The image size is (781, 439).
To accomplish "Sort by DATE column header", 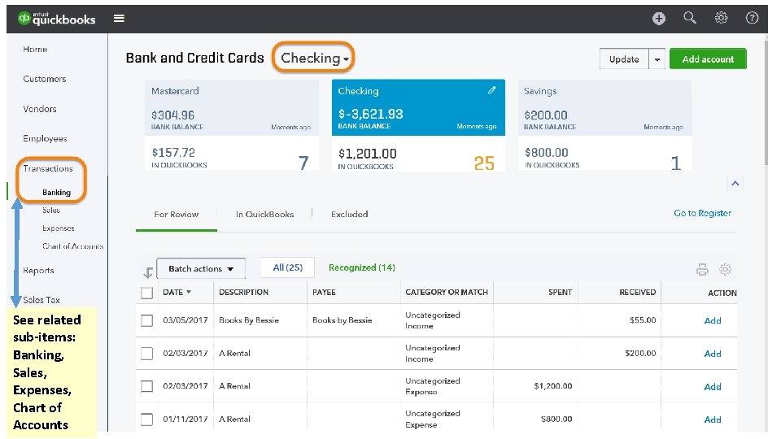I will 177,292.
